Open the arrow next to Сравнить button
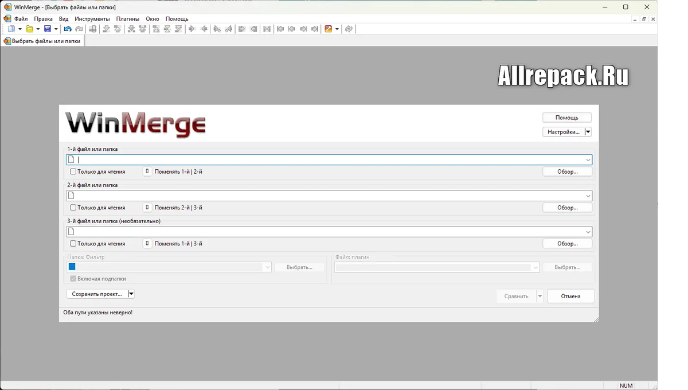688x390 pixels. 540,297
